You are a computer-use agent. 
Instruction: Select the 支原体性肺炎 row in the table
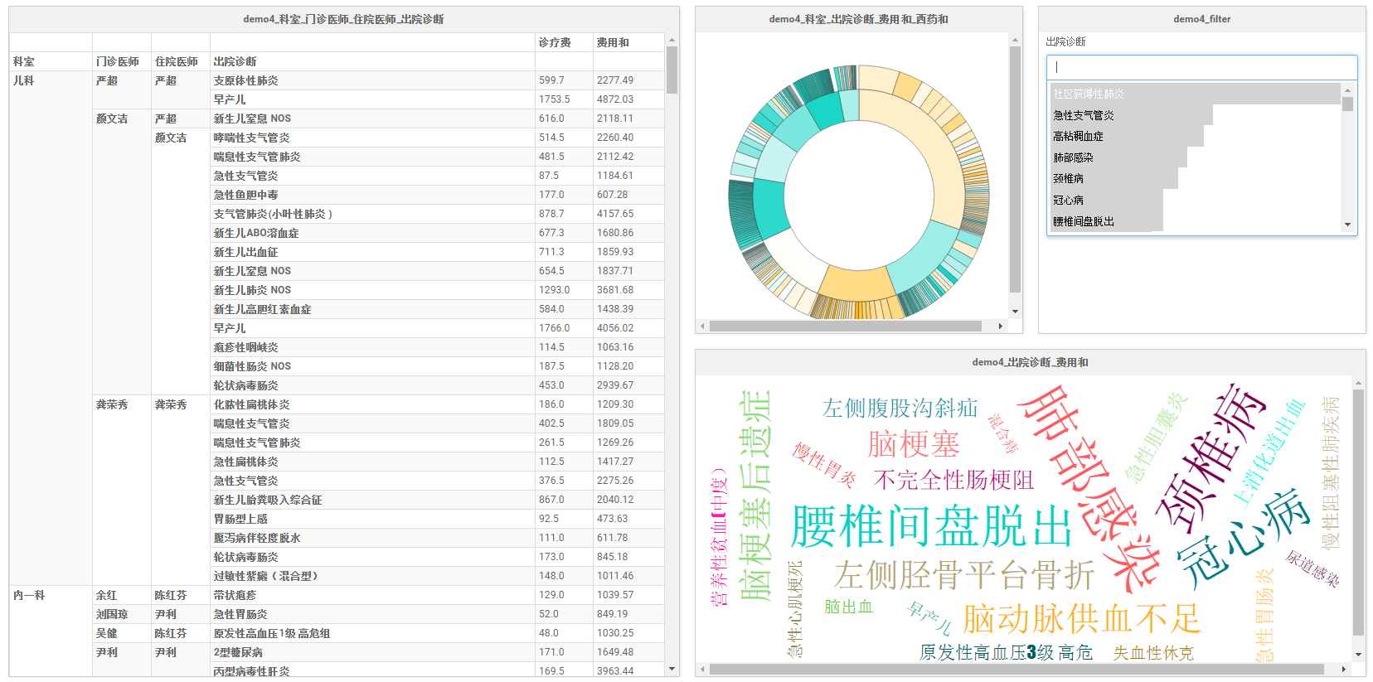tap(245, 80)
